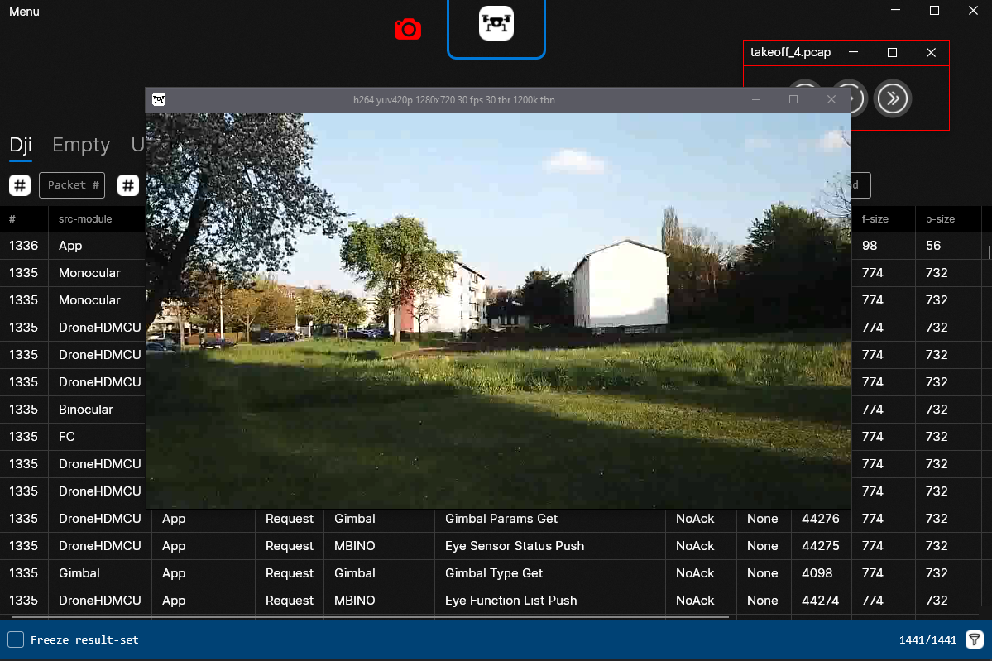Image resolution: width=992 pixels, height=661 pixels.
Task: Click the 4098 sequence value
Action: point(817,573)
